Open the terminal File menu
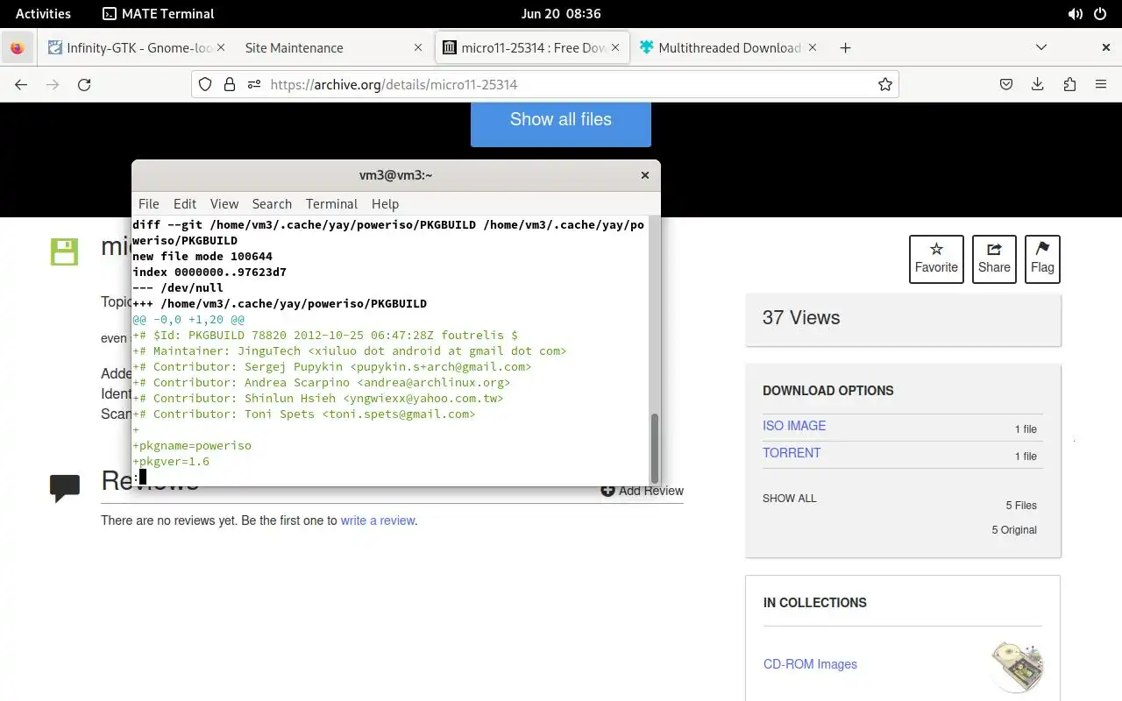 click(149, 203)
